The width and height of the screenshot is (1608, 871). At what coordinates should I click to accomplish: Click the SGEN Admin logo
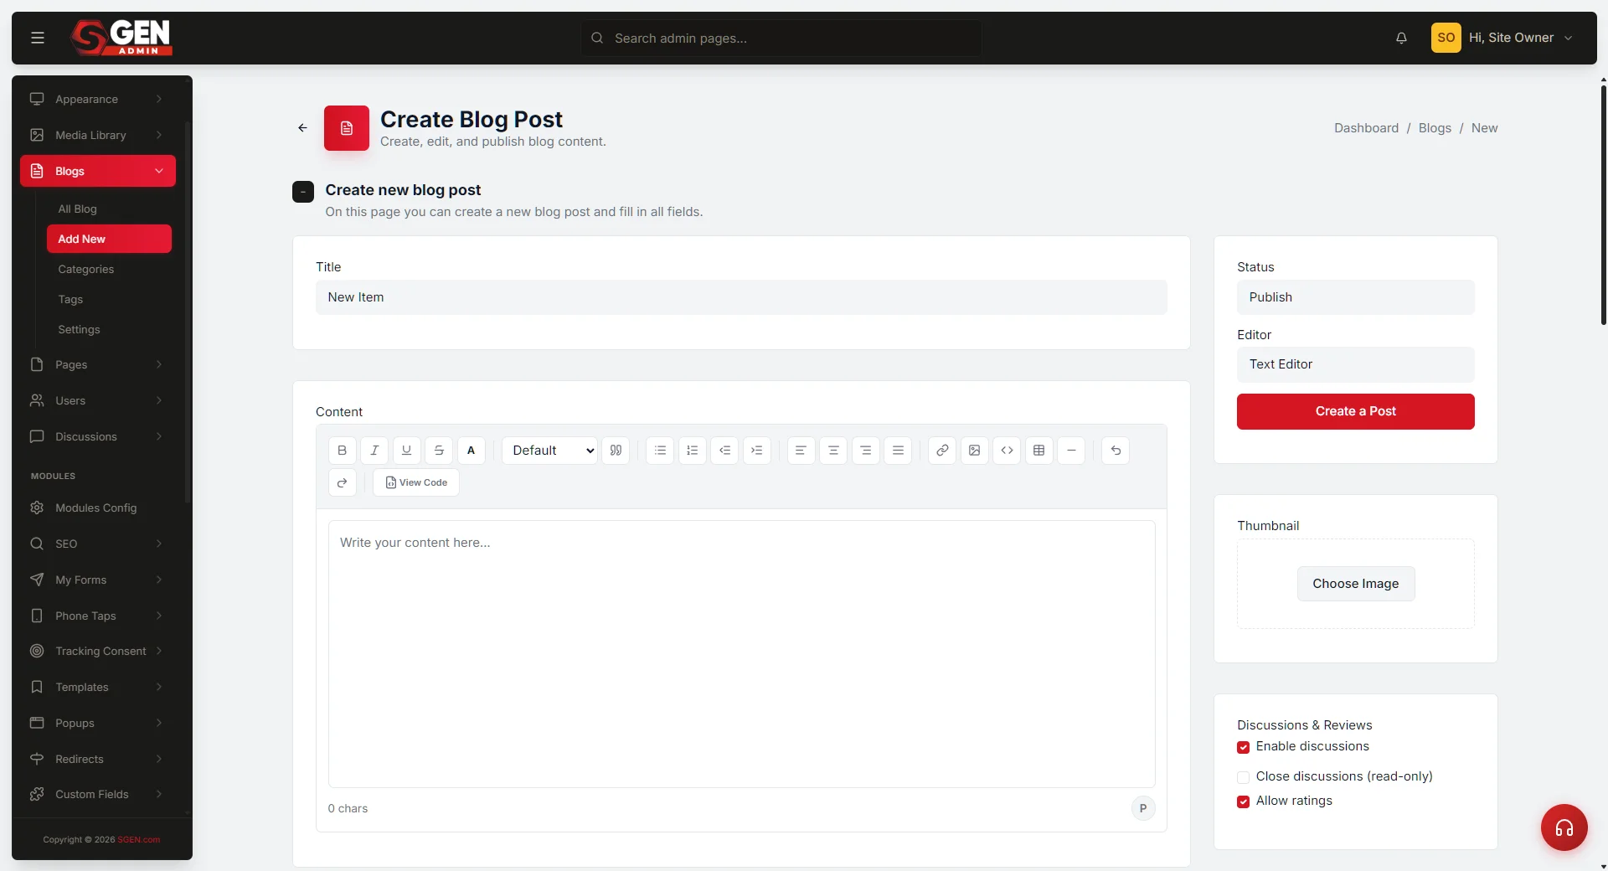[x=121, y=38]
